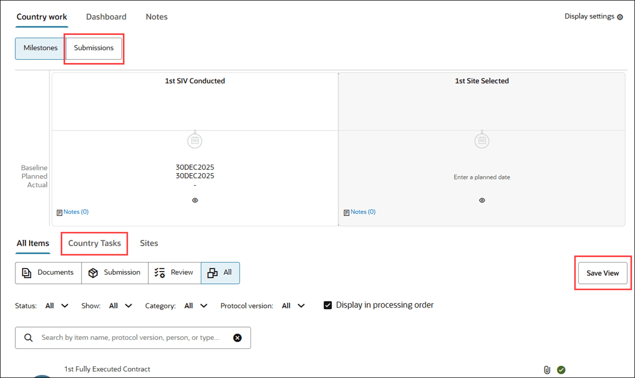Switch to the Dashboard tab
Image resolution: width=635 pixels, height=378 pixels.
click(x=106, y=16)
